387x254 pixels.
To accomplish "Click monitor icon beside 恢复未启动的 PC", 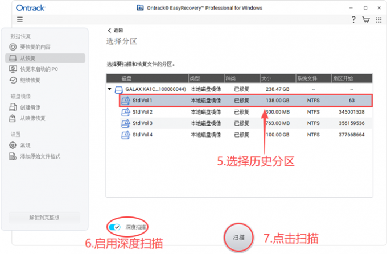I will point(13,69).
